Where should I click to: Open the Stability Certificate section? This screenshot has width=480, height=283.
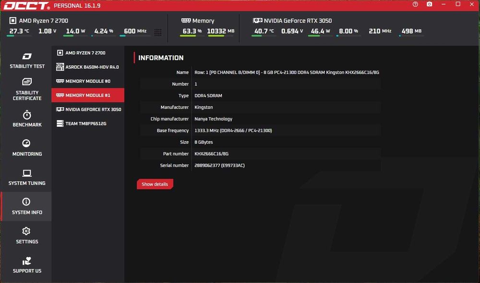coord(27,89)
